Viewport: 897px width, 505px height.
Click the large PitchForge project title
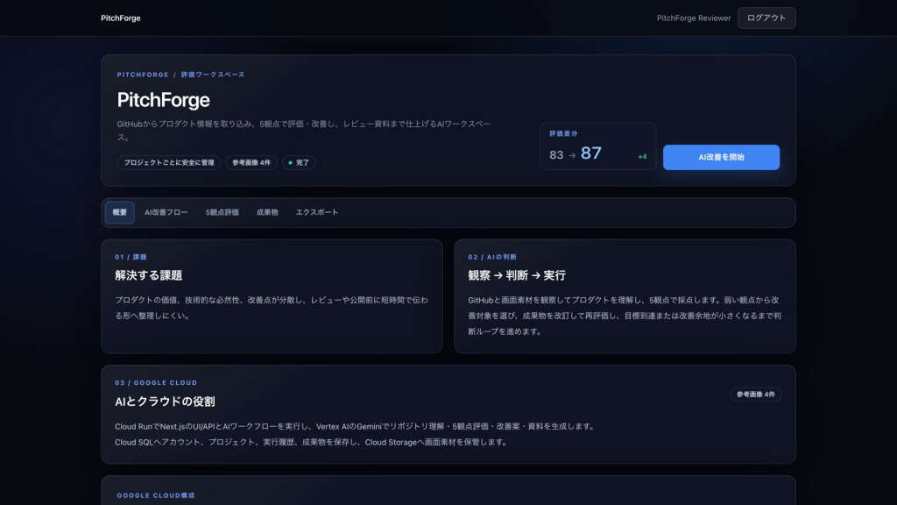(x=164, y=100)
